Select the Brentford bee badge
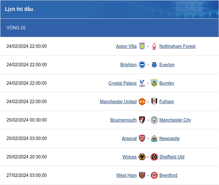The height and width of the screenshot is (185, 219). (154, 175)
